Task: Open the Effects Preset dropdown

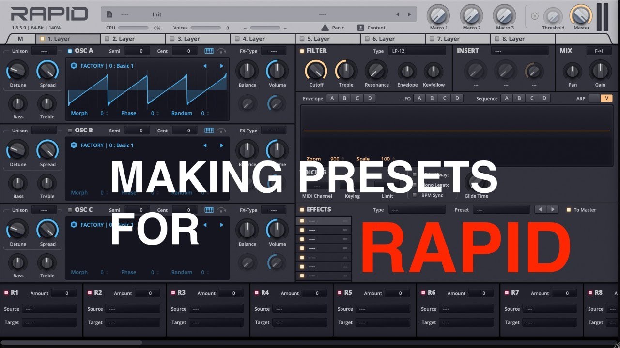Action: [502, 210]
